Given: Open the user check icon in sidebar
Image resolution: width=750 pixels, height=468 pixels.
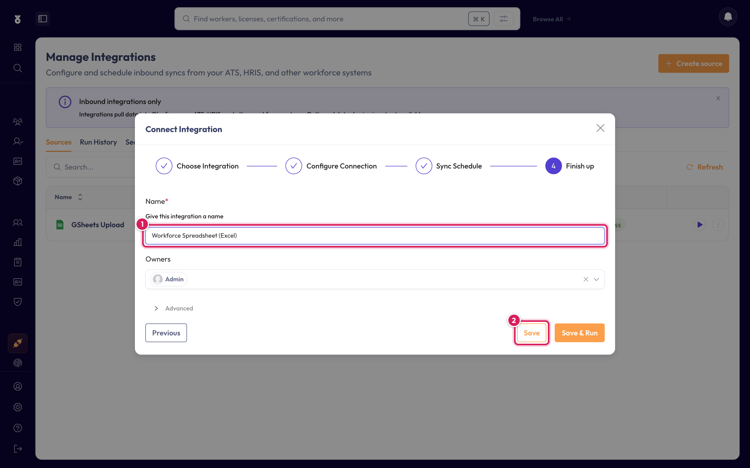Looking at the screenshot, I should click(18, 141).
